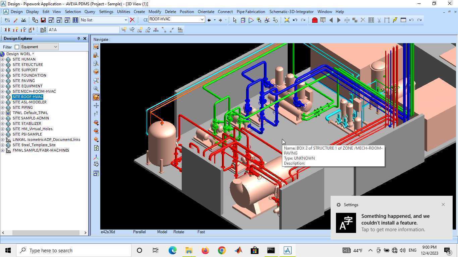This screenshot has width=458, height=257.
Task: Expand the SITE EQUIPMENT tree node
Action: 3,86
